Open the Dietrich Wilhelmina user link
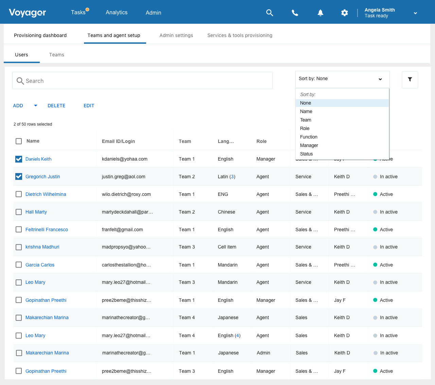The width and height of the screenshot is (435, 385). tap(46, 194)
